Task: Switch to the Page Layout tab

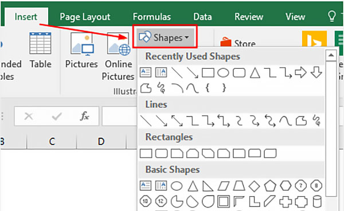Action: (x=85, y=17)
